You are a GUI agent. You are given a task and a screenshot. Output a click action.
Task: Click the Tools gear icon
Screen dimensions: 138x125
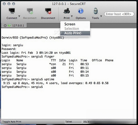pos(96,11)
